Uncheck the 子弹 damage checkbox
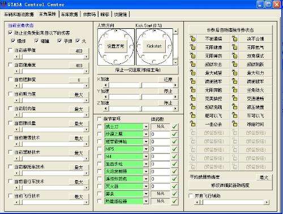The width and height of the screenshot is (283, 214). tap(59, 41)
